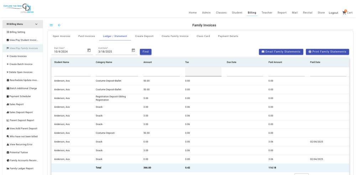Open Billing in top navigation

click(252, 13)
